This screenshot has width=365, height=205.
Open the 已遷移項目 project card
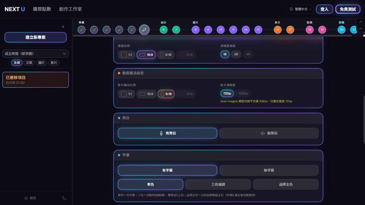pos(36,80)
